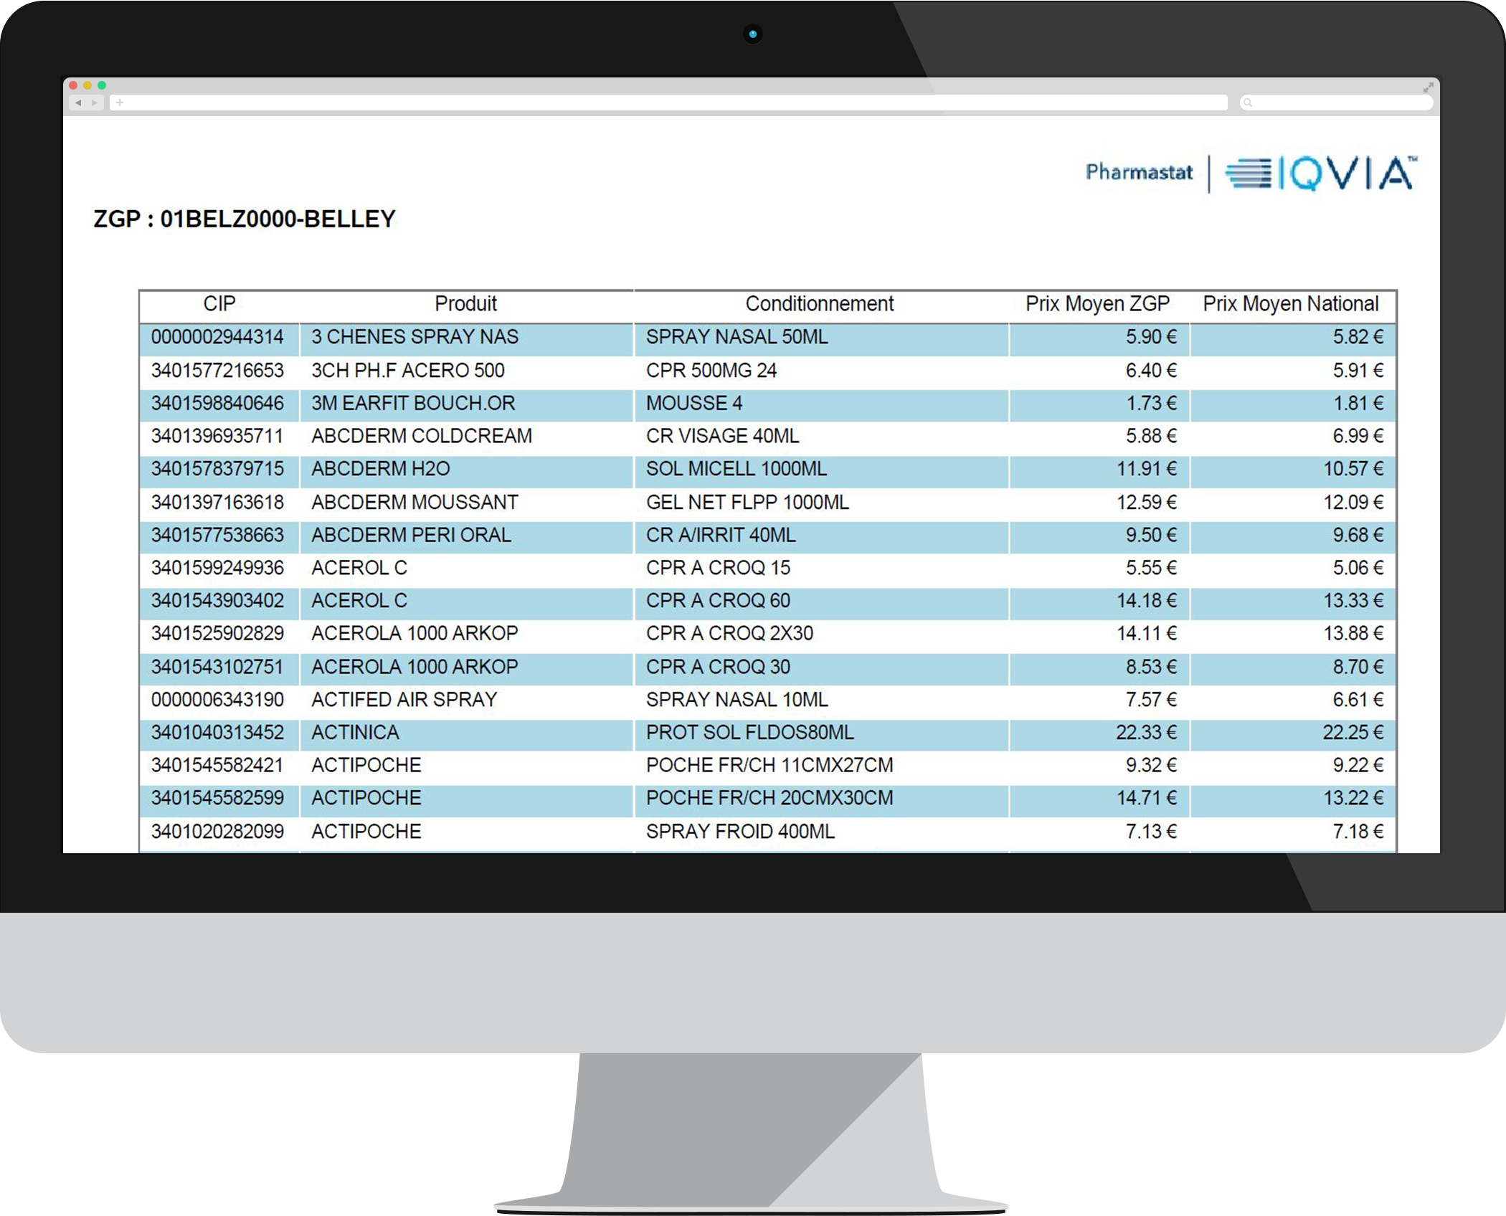Select the Prix Moyen National header

(x=1291, y=304)
